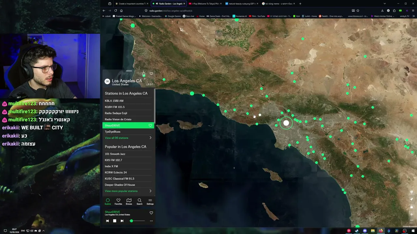
Task: Open Steam from the taskbar
Action: pyautogui.click(x=357, y=231)
